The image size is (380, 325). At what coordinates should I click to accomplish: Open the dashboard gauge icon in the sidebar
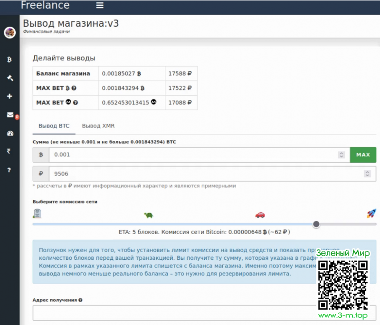coord(9,133)
